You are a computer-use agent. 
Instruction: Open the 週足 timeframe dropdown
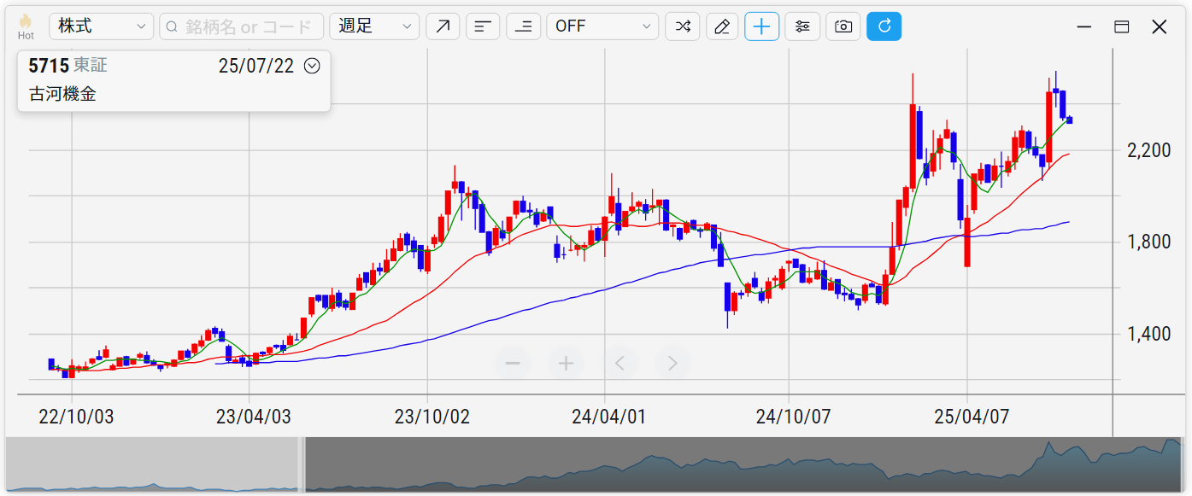point(374,26)
